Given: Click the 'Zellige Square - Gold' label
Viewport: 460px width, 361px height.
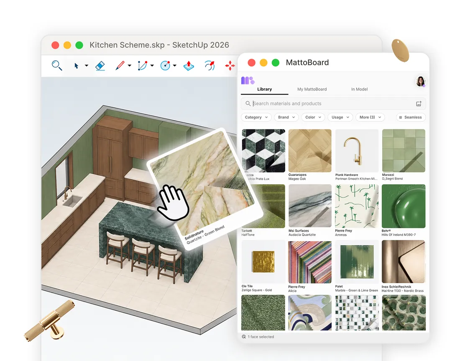Looking at the screenshot, I should [257, 290].
